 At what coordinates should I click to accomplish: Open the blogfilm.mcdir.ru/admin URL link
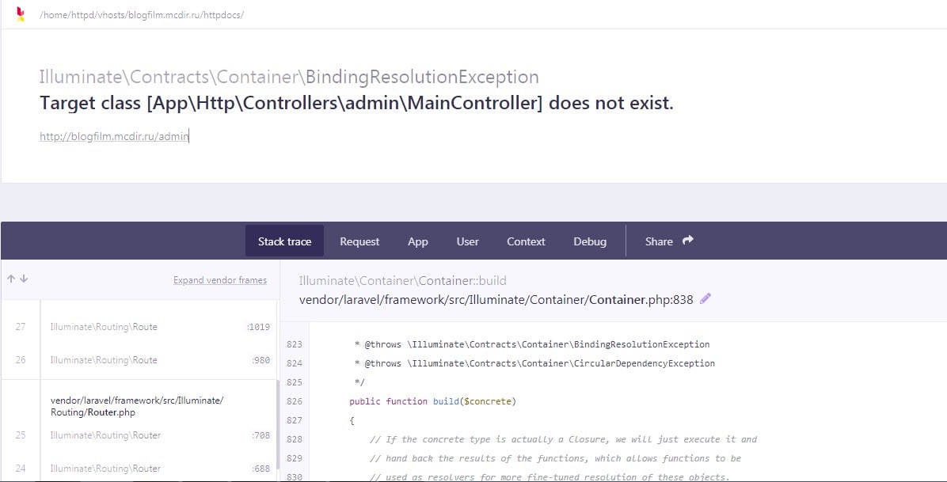114,136
